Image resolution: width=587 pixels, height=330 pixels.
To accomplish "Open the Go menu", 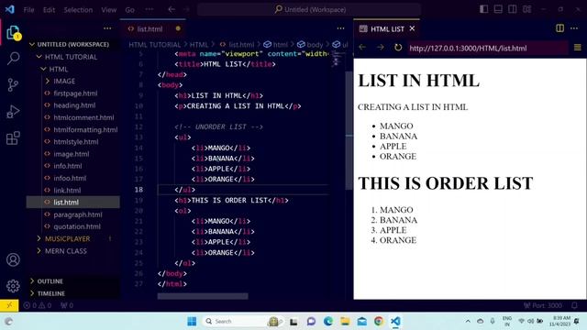I will pos(130,10).
